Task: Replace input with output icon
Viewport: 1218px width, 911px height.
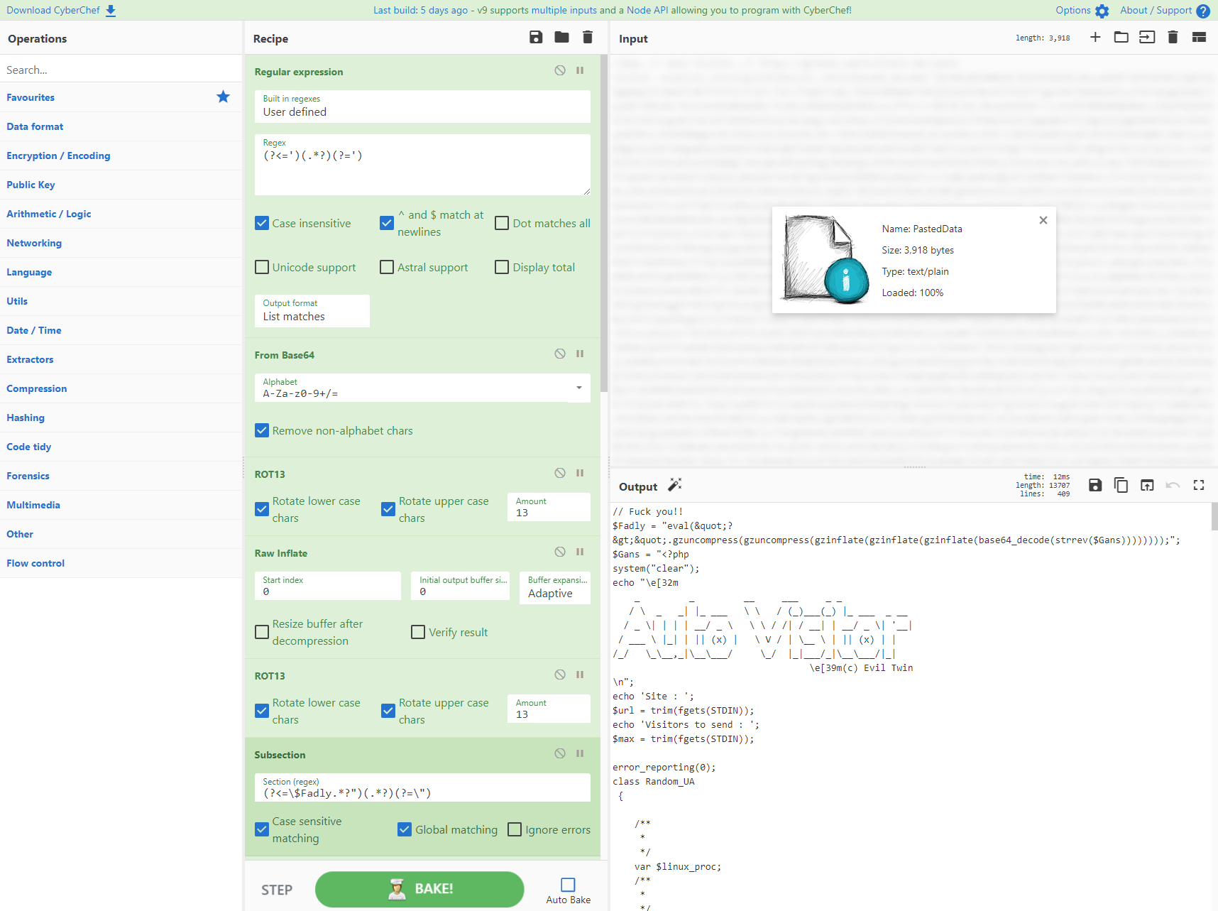Action: pos(1147,485)
